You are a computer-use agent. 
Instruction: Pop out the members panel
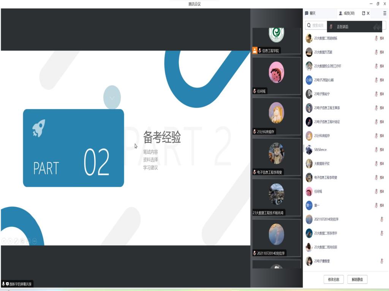[364, 13]
